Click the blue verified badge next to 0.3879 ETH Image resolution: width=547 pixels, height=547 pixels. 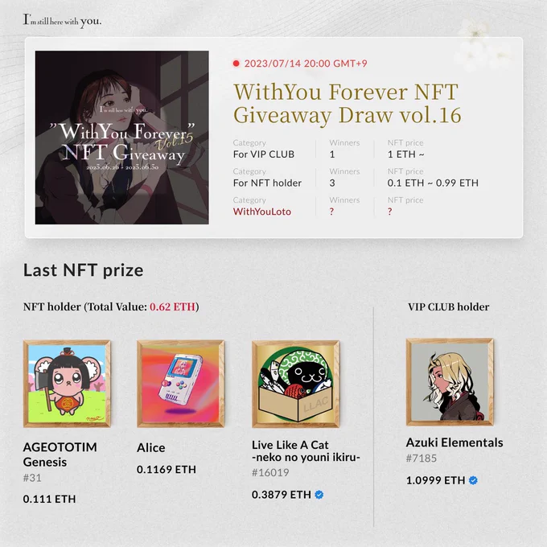pyautogui.click(x=319, y=495)
